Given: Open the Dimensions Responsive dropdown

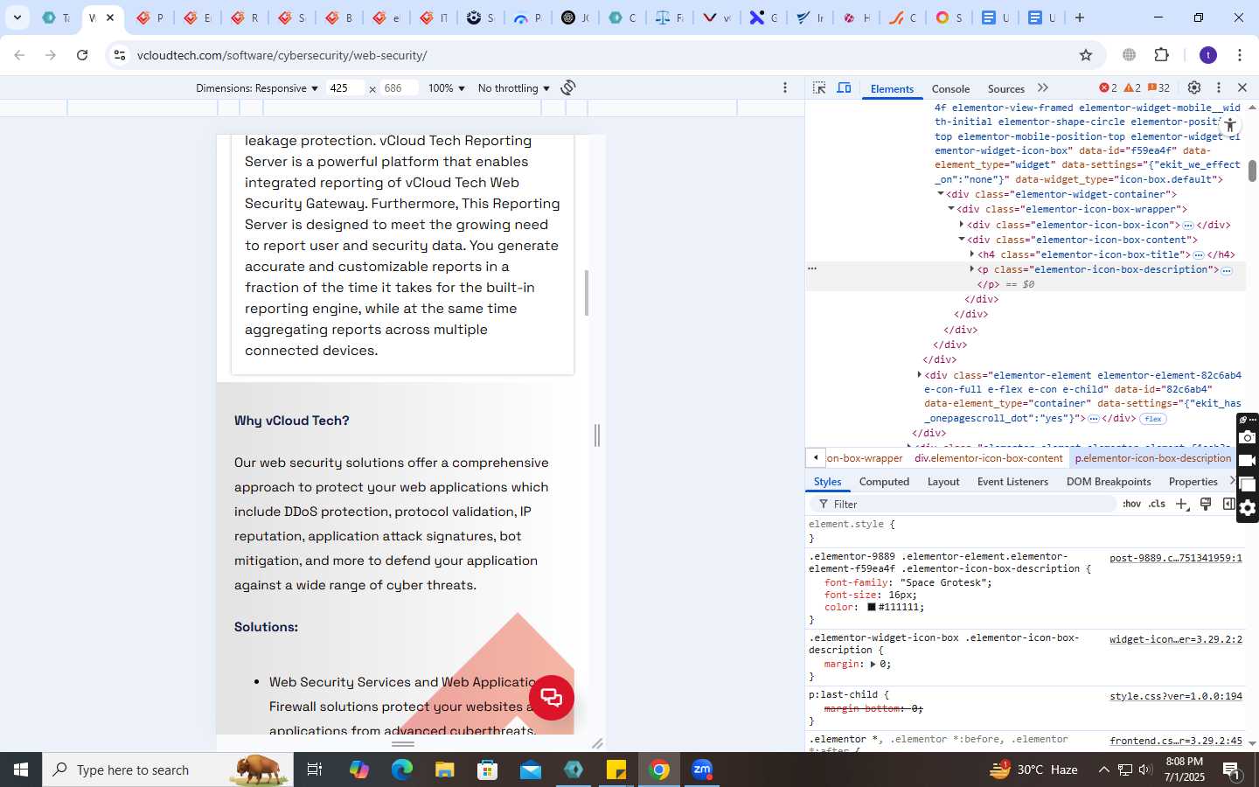Looking at the screenshot, I should click(257, 88).
